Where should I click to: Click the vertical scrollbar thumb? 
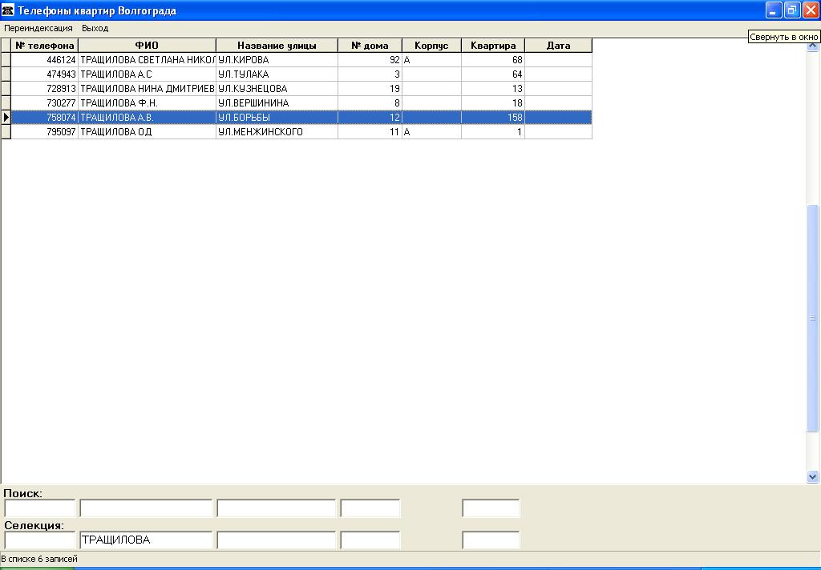[813, 319]
